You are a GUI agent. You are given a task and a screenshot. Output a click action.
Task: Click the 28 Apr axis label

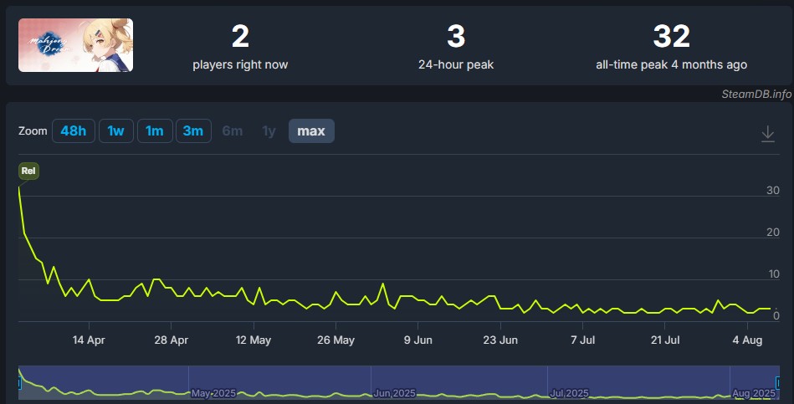172,340
